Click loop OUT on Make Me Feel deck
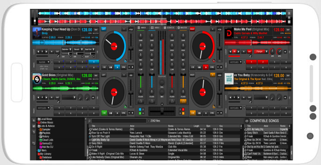321x165 pixels. (249, 51)
